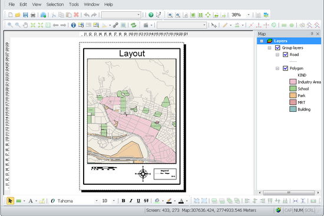Click the Help question mark icon
The image size is (324, 216).
[x=151, y=15]
